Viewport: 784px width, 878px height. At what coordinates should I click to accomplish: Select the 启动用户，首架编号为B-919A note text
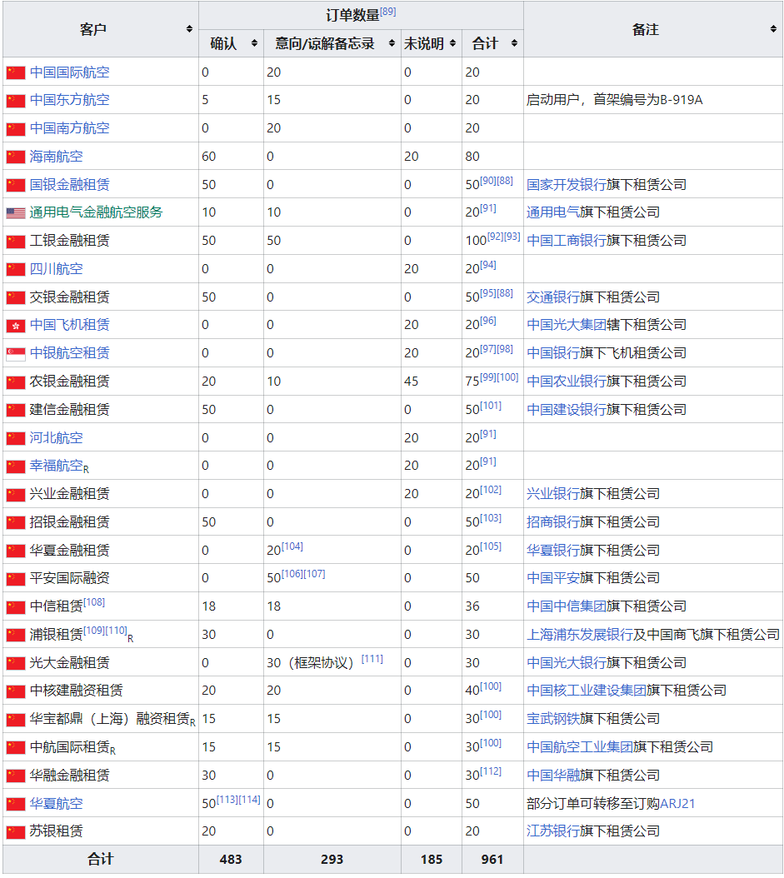pyautogui.click(x=614, y=100)
